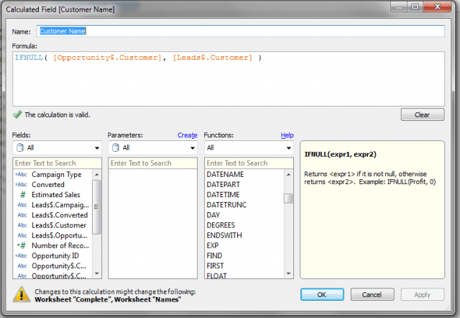This screenshot has width=460, height=318.
Task: Open the Fields All dropdown
Action: click(57, 147)
